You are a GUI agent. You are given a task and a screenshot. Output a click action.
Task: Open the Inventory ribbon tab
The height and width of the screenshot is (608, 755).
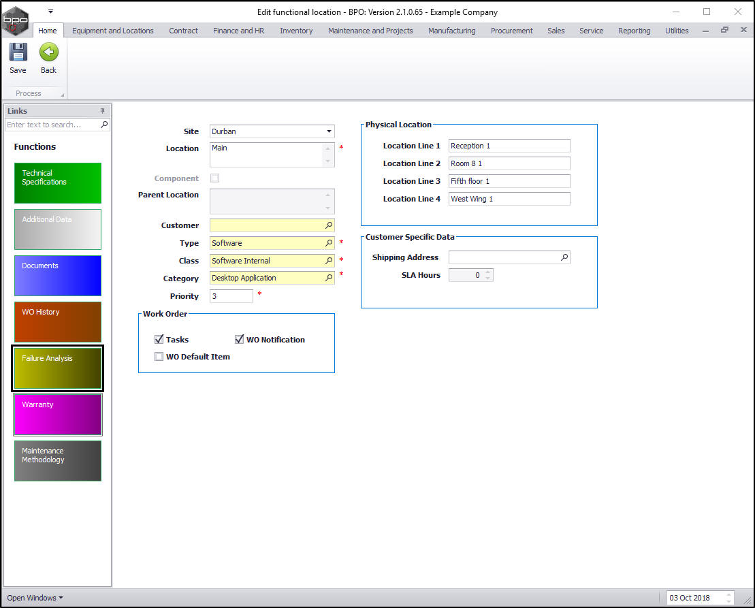click(x=296, y=31)
